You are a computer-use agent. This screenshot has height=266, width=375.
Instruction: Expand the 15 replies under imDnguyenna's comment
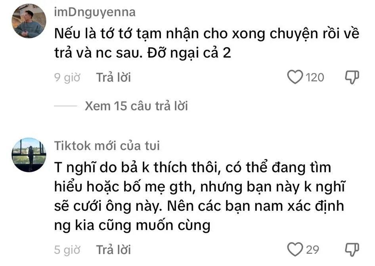click(x=137, y=106)
